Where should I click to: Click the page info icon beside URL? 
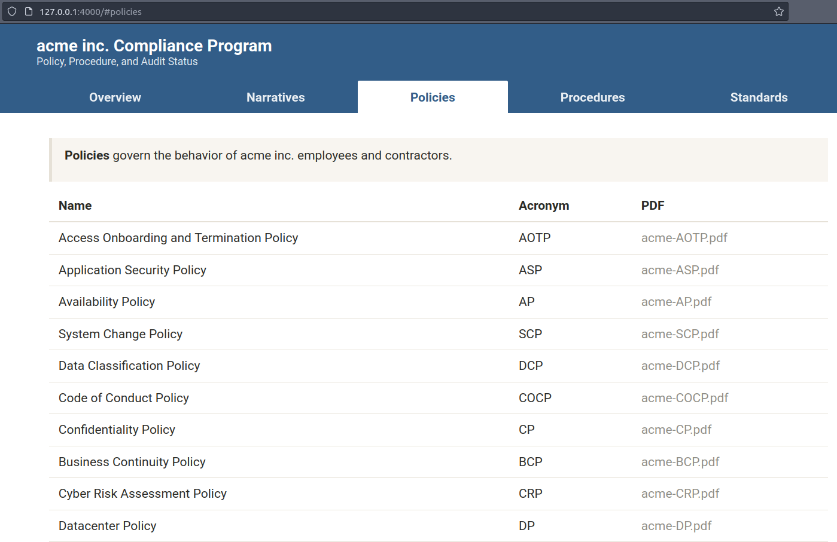tap(28, 11)
